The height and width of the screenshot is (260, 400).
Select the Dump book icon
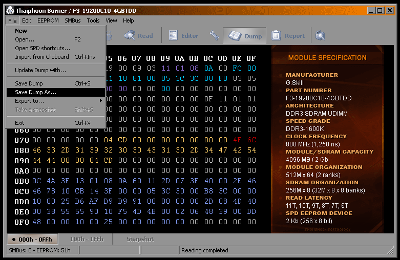[x=235, y=36]
